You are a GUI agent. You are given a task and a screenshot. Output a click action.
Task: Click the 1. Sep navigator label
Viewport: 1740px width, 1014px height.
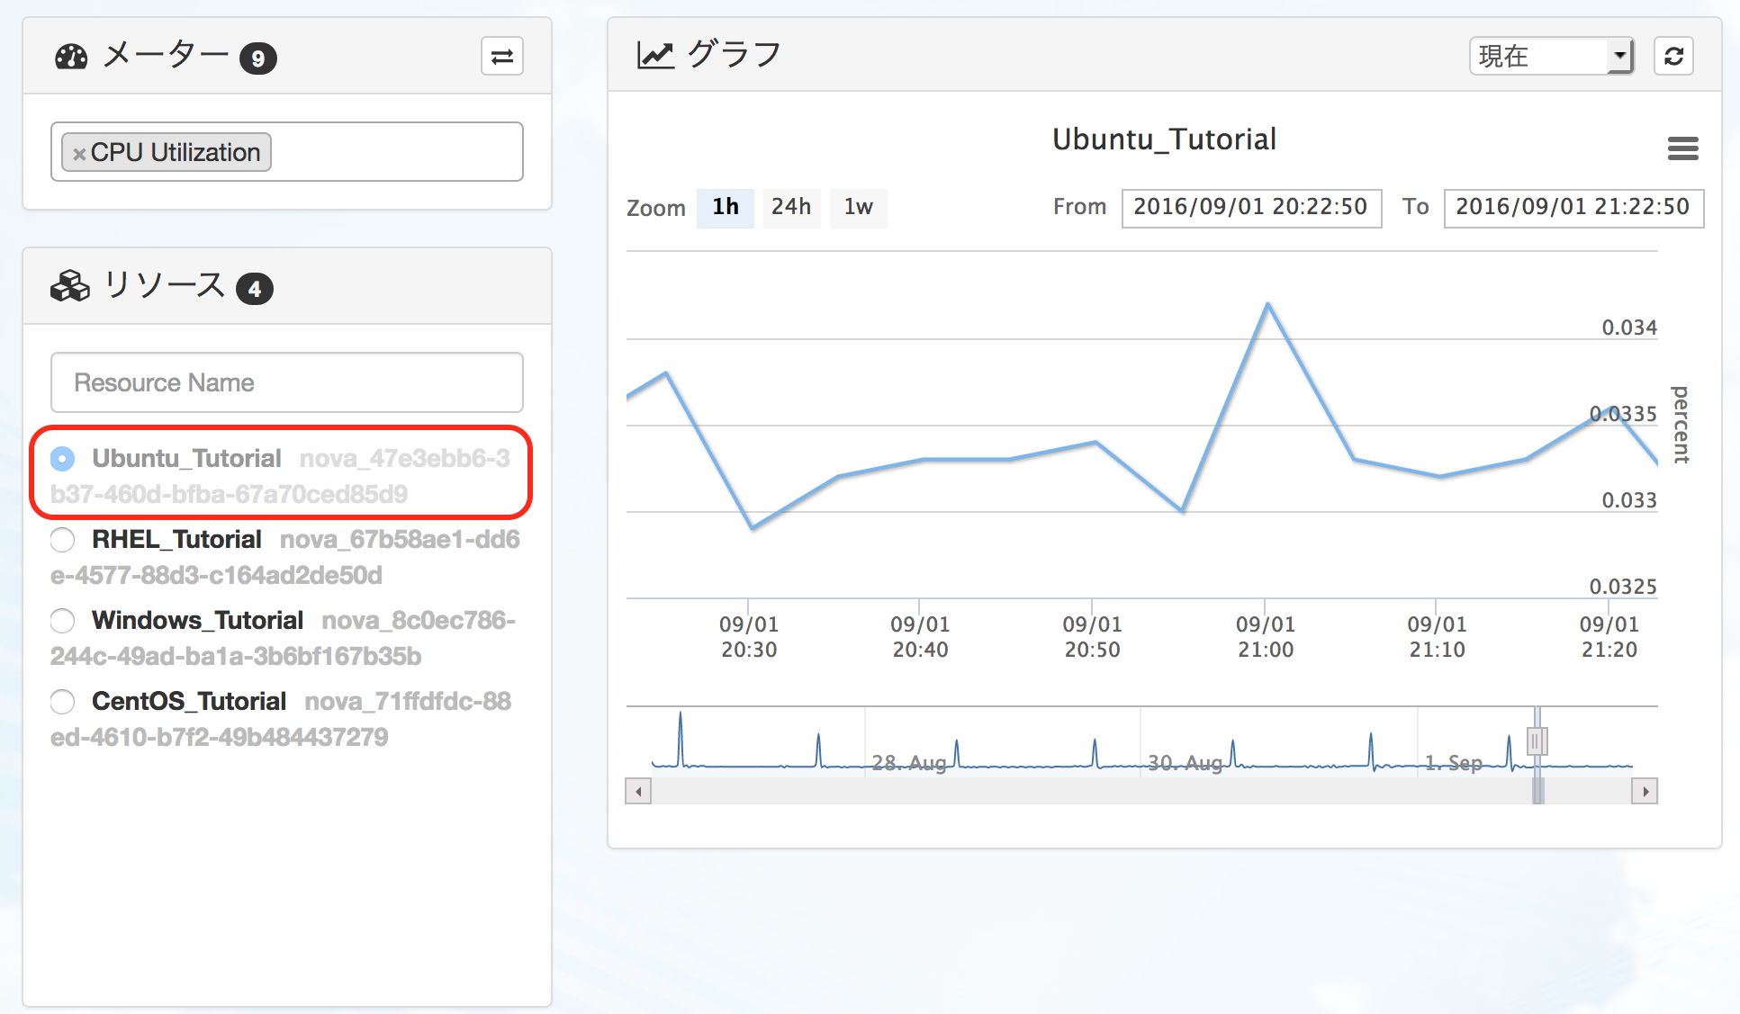point(1454,763)
